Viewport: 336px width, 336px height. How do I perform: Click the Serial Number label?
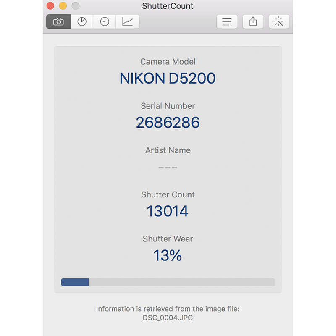(x=168, y=106)
